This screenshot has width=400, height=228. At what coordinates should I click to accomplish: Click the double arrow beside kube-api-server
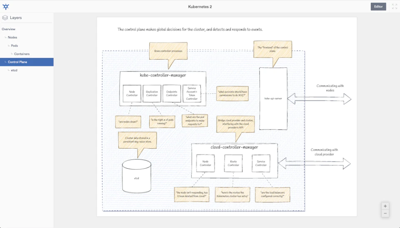[320, 99]
